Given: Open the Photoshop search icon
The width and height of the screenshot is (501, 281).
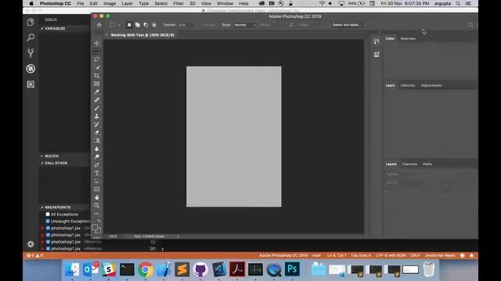Looking at the screenshot, I should 470,25.
